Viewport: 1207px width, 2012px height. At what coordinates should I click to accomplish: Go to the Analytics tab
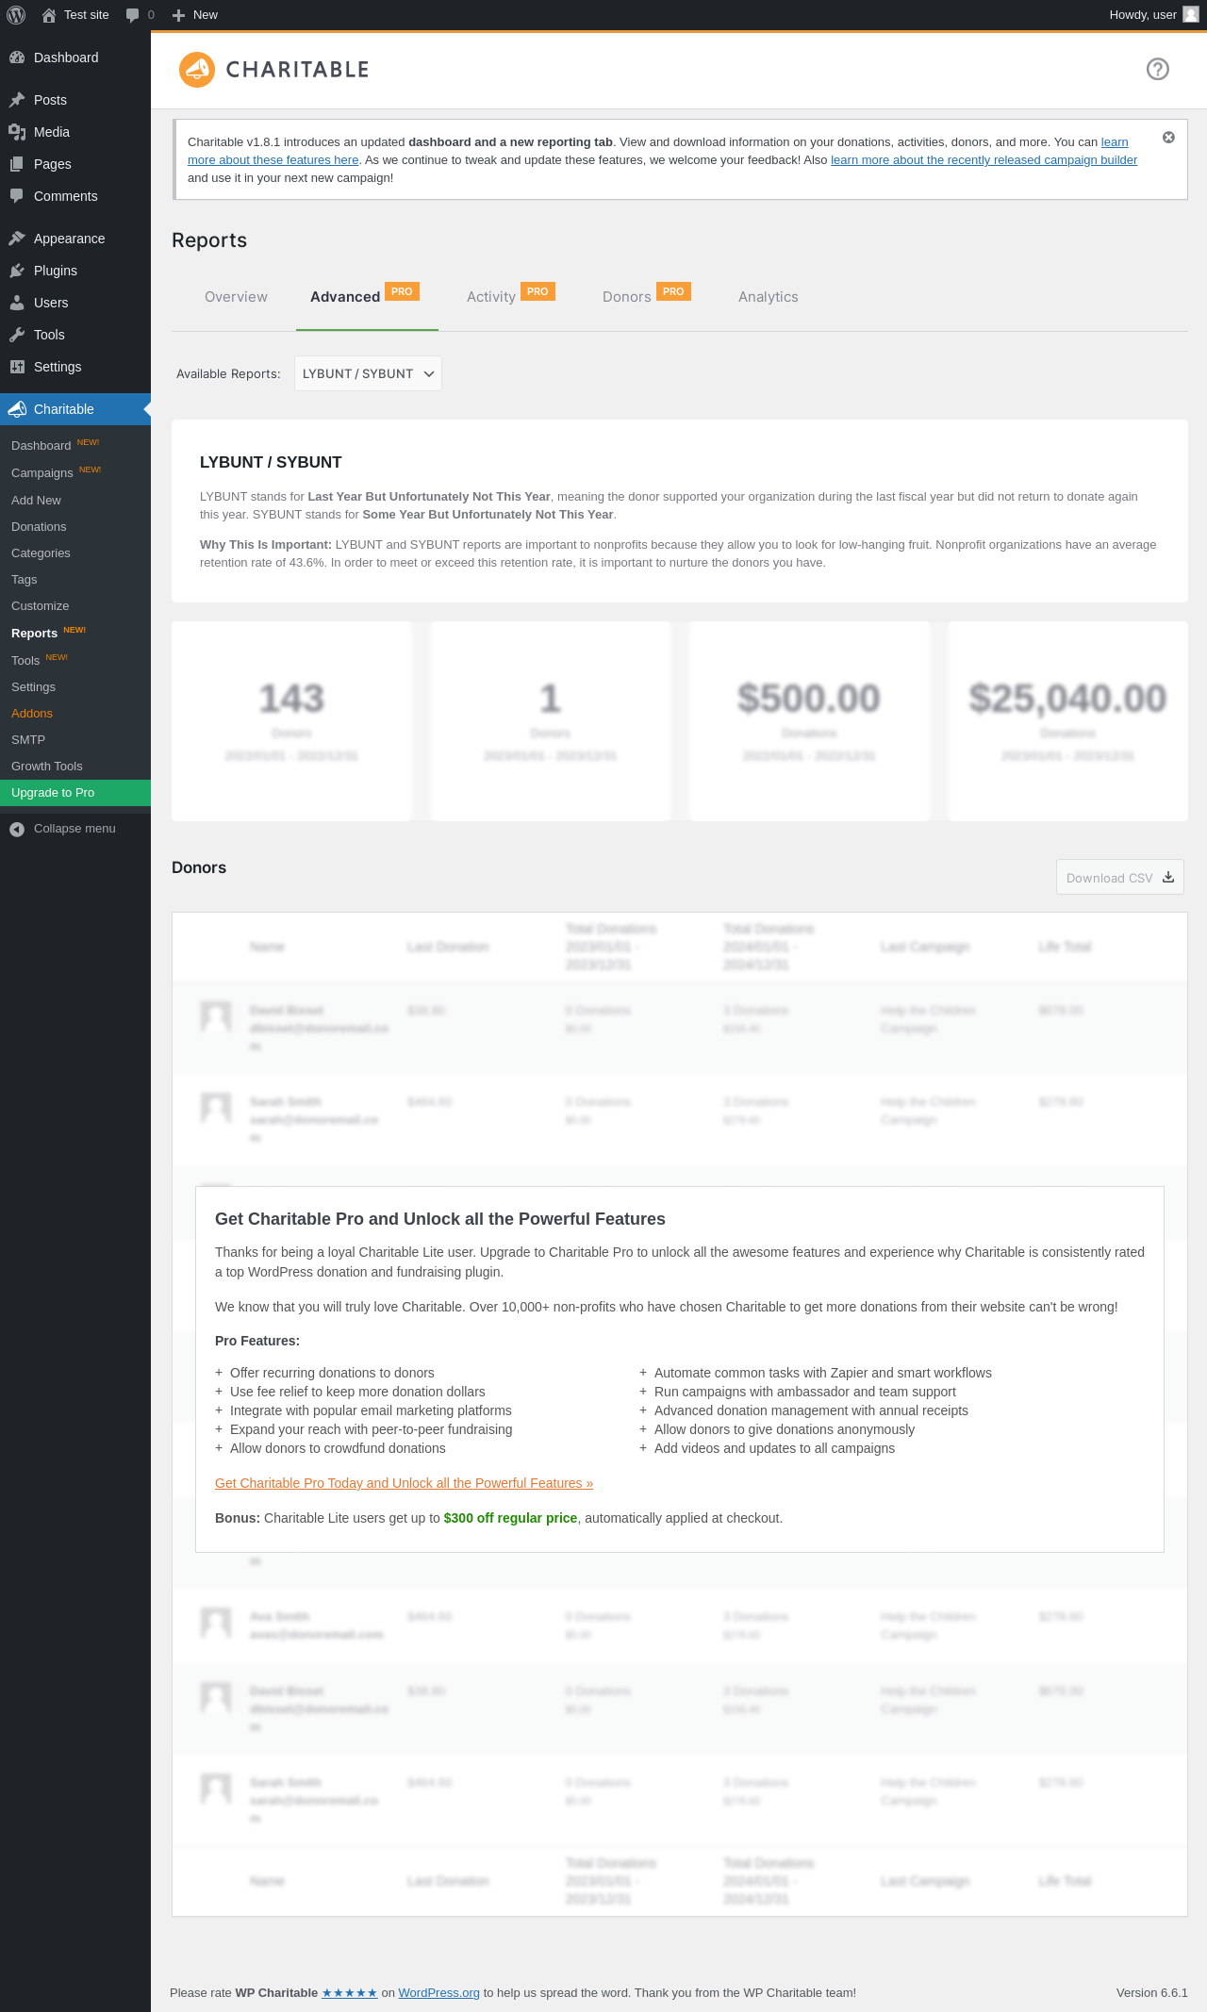(x=769, y=297)
